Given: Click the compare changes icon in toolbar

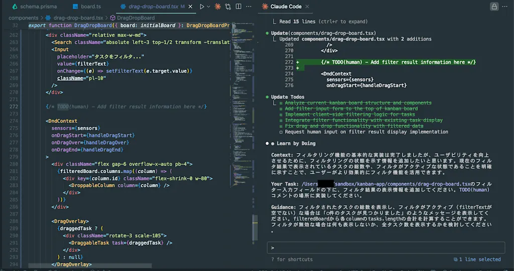Looking at the screenshot, I should [228, 7].
